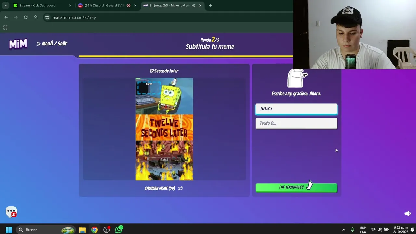Toggle sound with the megaphone icon
416x234 pixels.
pos(408,214)
